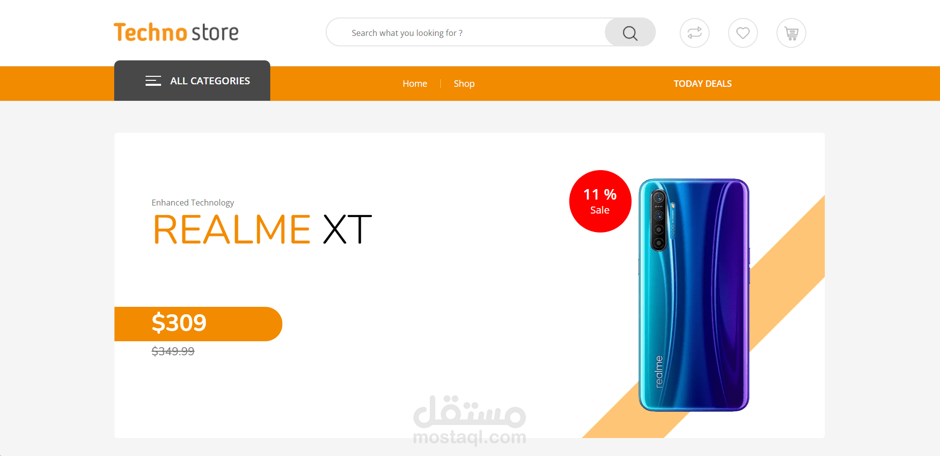Open the shopping cart icon
Image resolution: width=940 pixels, height=456 pixels.
tap(791, 33)
